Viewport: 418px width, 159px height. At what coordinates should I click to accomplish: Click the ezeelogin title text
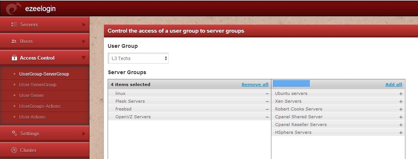(40, 9)
